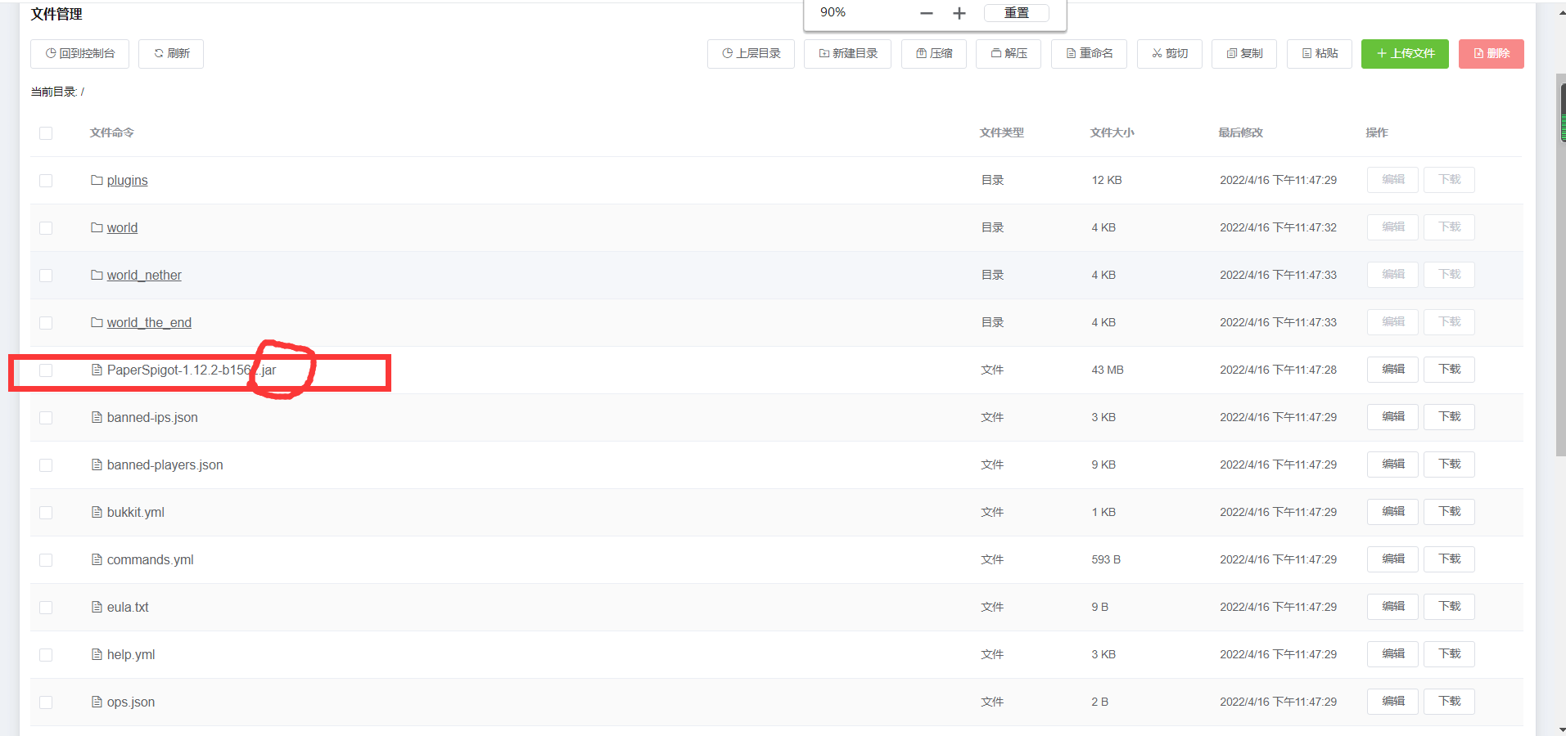Edit banned-ips.json with 编辑

1392,417
